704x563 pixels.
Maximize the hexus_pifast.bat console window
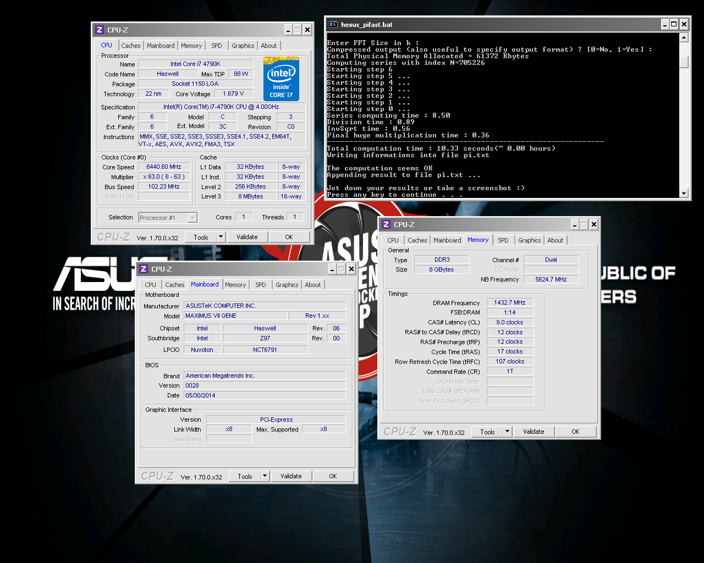point(674,24)
